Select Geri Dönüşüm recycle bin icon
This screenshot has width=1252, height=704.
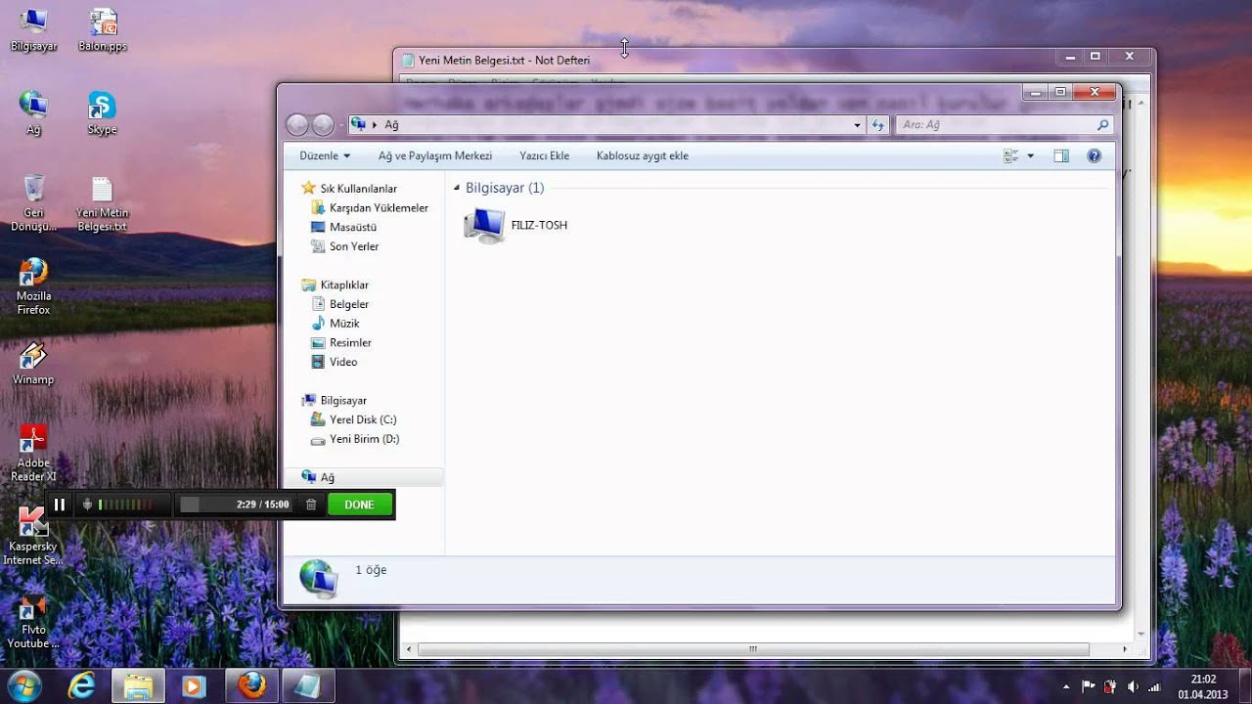pyautogui.click(x=33, y=203)
